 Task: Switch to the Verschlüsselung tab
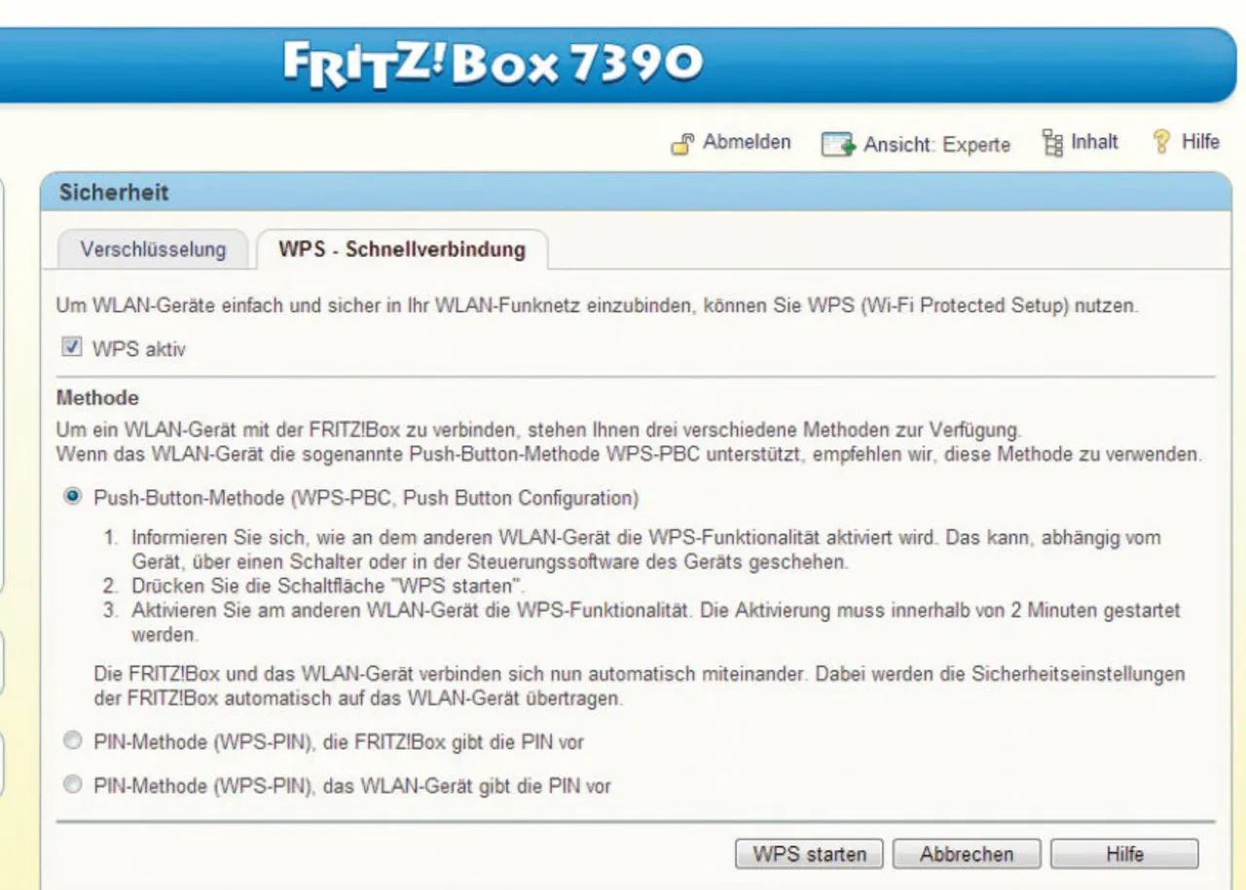click(153, 249)
